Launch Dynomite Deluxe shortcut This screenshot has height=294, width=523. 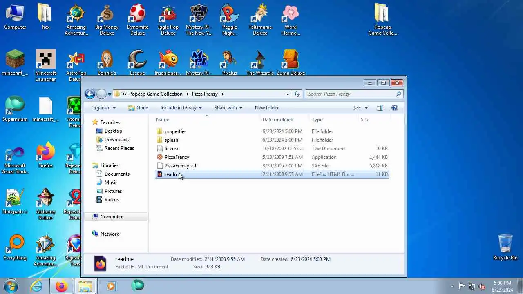click(137, 19)
